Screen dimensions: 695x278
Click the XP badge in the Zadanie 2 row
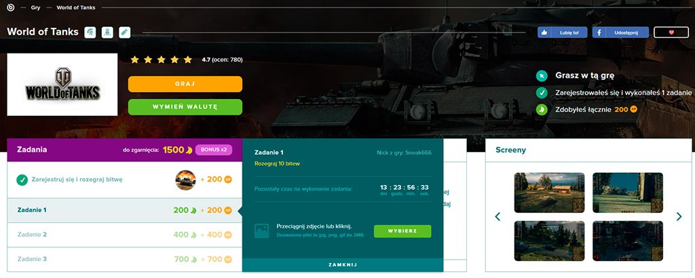[228, 235]
